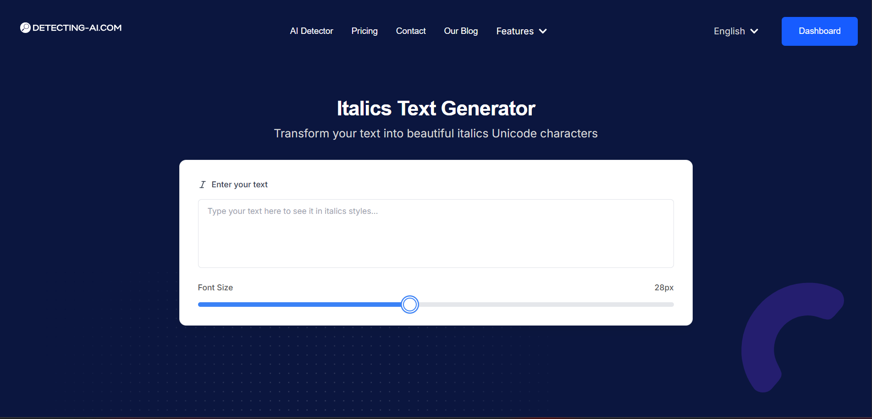The width and height of the screenshot is (872, 419).
Task: Click the font size slider handle
Action: tap(410, 304)
